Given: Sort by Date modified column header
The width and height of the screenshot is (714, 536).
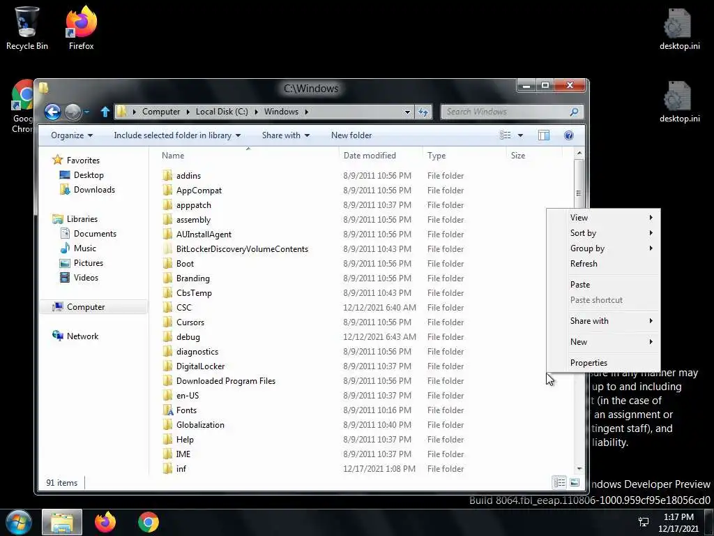Looking at the screenshot, I should point(381,156).
